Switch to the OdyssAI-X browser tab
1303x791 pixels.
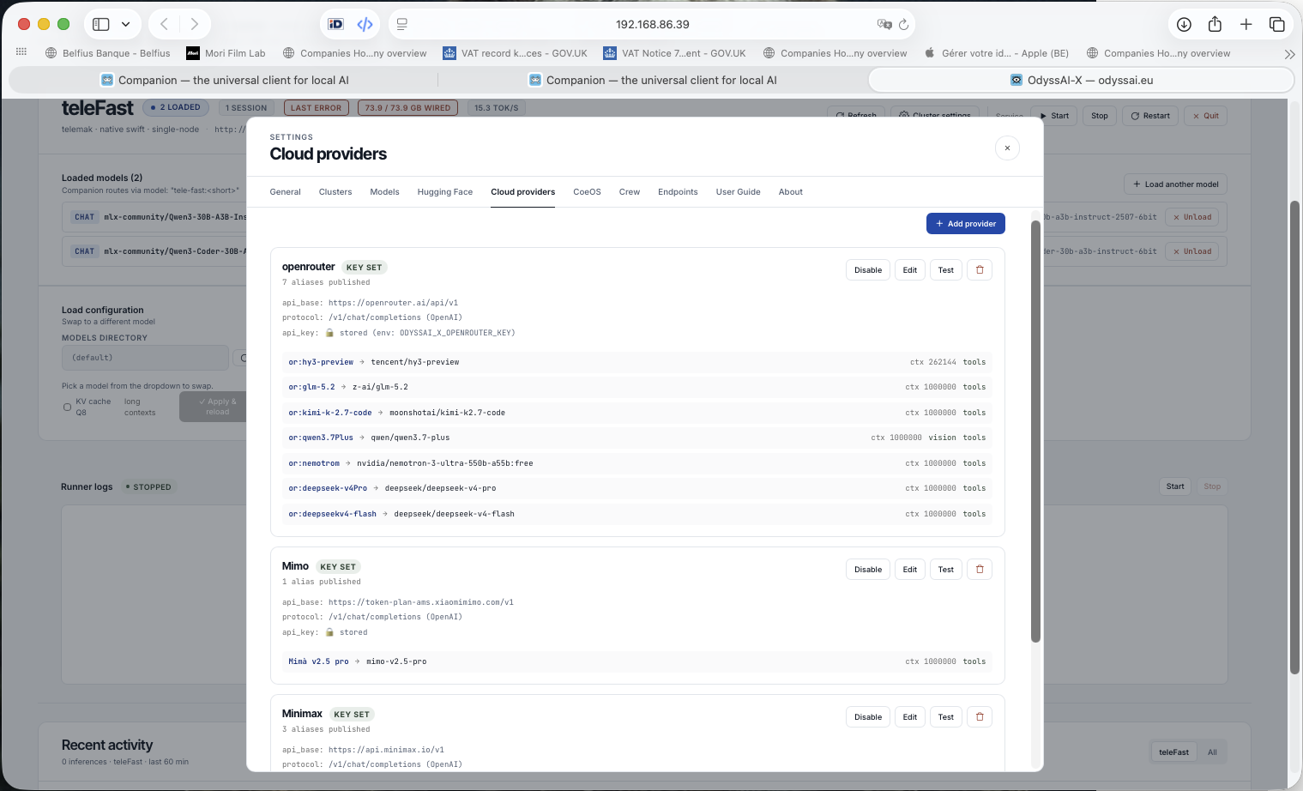pos(1081,80)
